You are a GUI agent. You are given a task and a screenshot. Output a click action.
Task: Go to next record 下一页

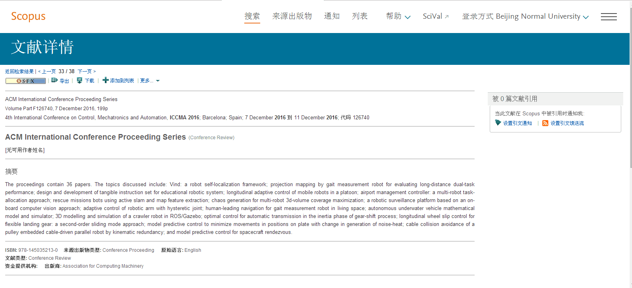click(x=86, y=72)
